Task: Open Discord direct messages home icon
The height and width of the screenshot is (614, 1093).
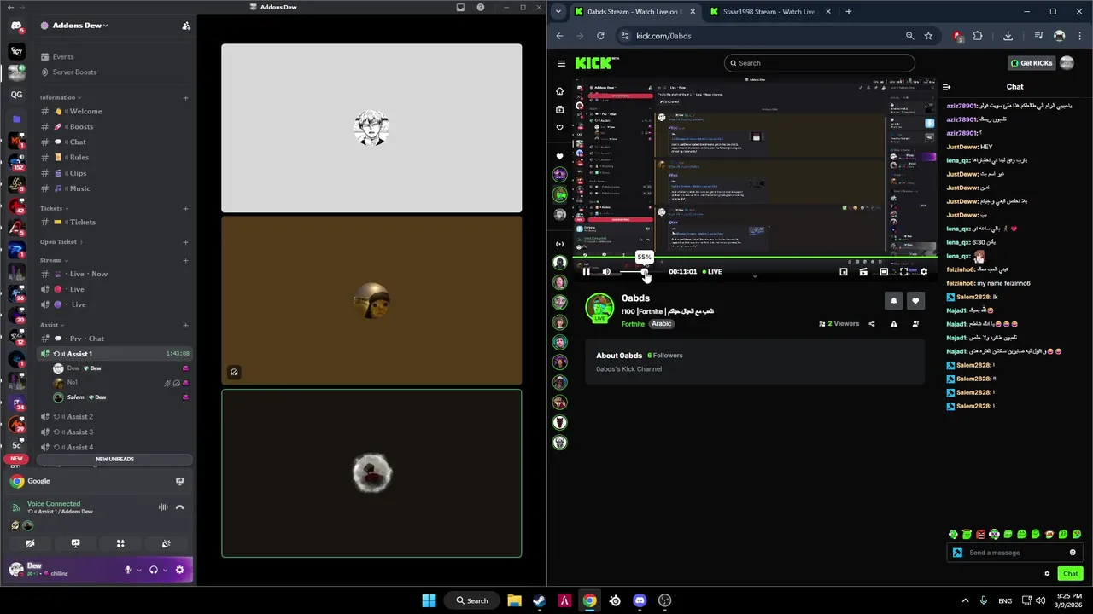Action: click(16, 26)
